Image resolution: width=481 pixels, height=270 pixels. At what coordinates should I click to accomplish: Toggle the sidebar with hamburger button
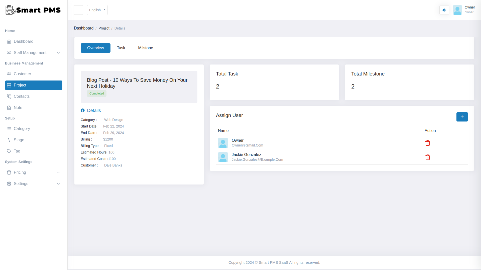(x=78, y=10)
